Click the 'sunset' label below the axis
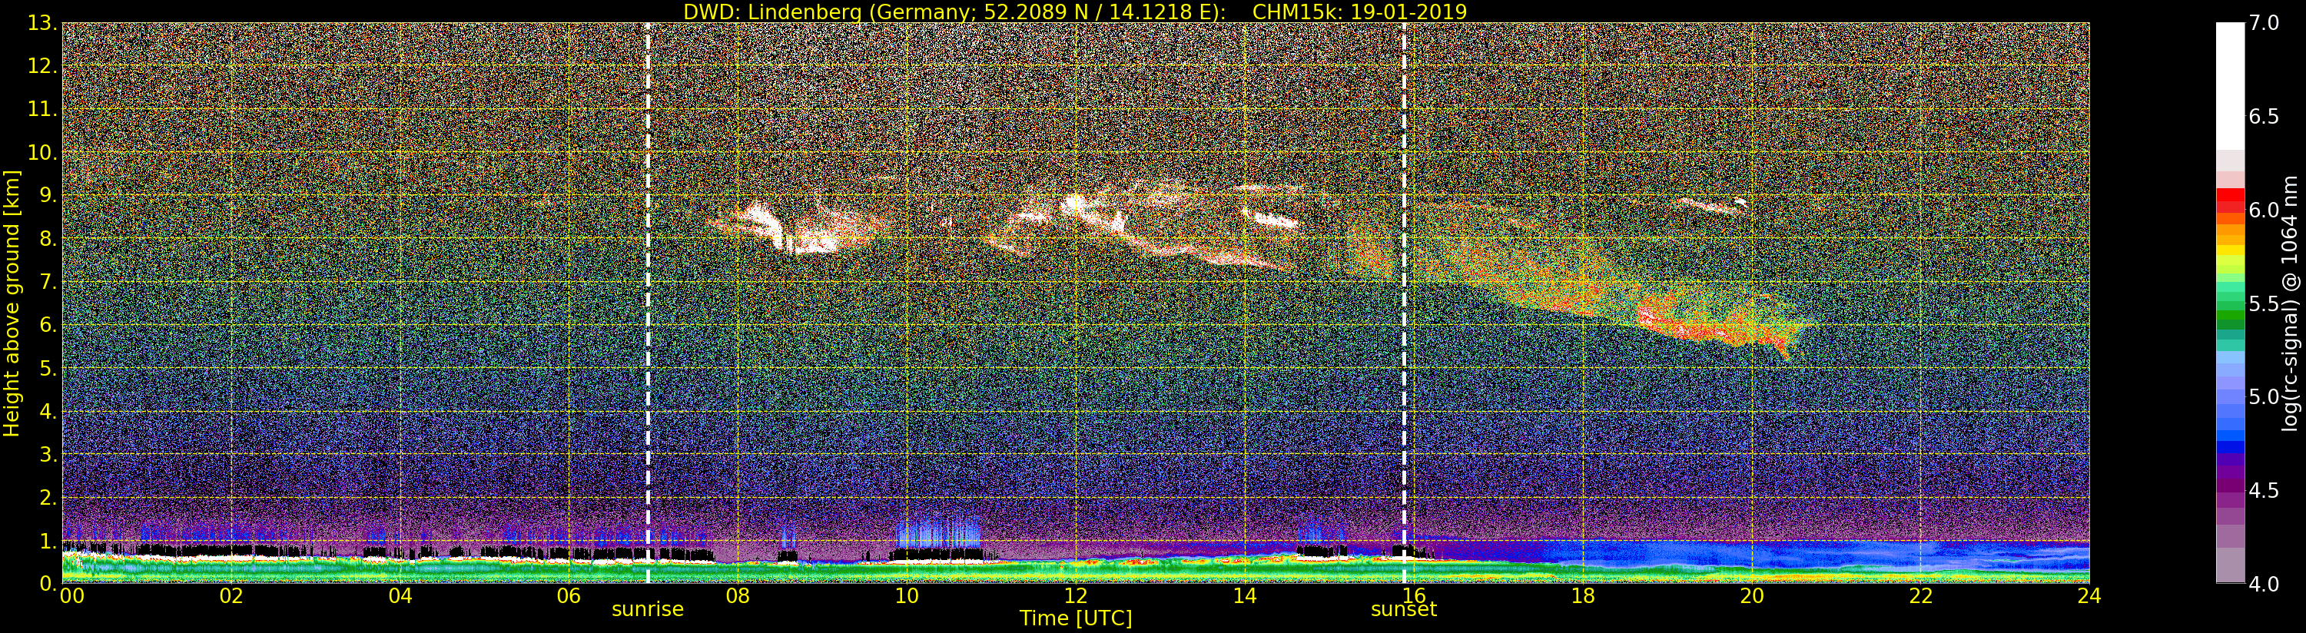2306x633 pixels. tap(1404, 610)
